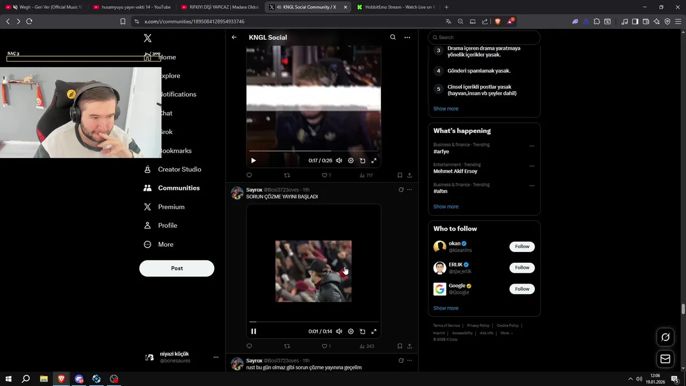Like the post with 7 likes
The width and height of the screenshot is (686, 386).
click(326, 175)
